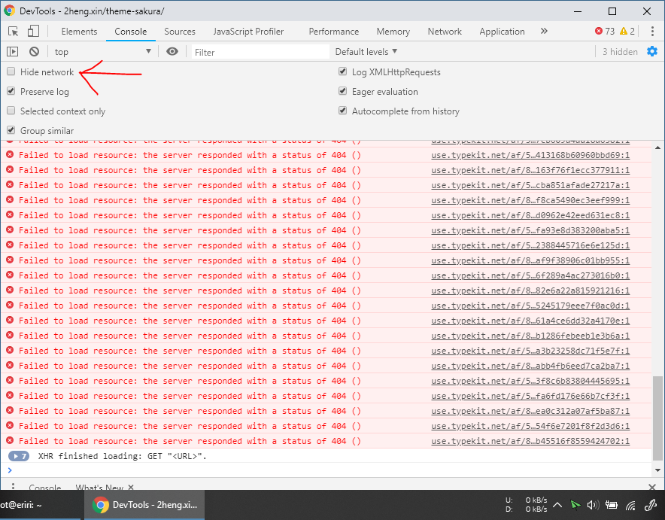The width and height of the screenshot is (665, 520).
Task: Open the Default levels dropdown
Action: click(366, 52)
